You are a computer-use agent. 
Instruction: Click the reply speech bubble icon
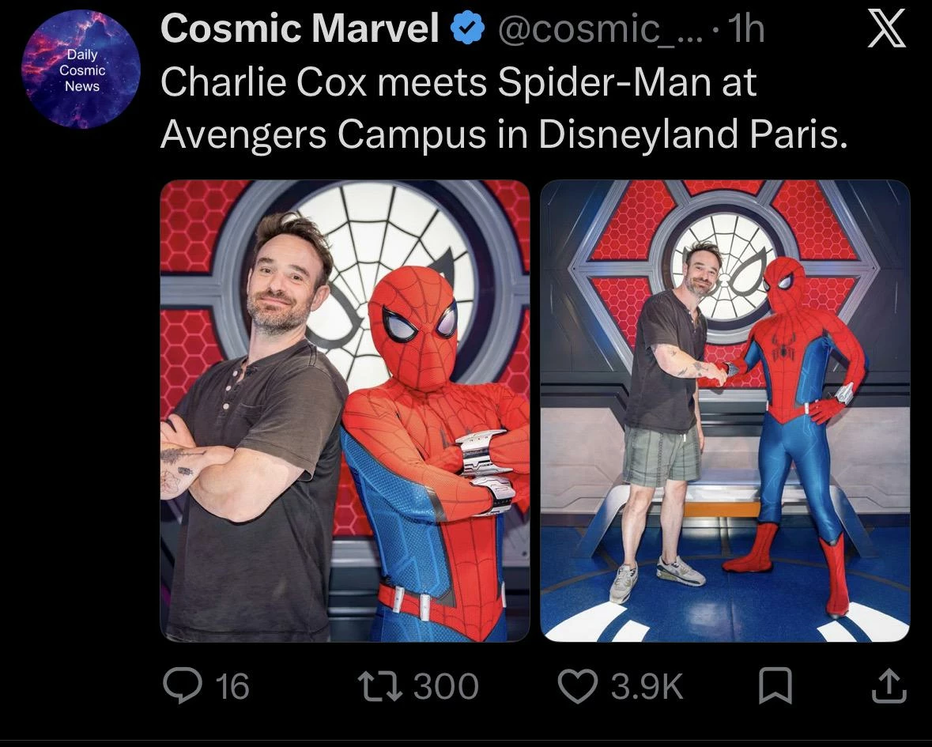[183, 685]
